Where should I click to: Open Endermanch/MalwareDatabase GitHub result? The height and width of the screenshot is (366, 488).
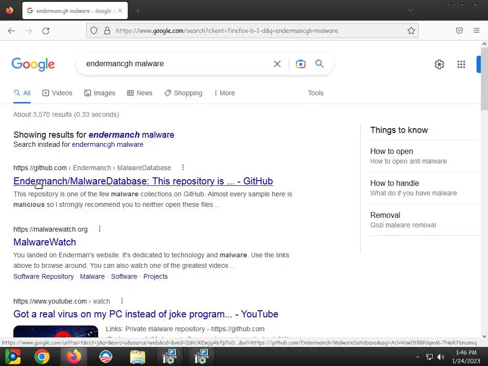tap(143, 181)
